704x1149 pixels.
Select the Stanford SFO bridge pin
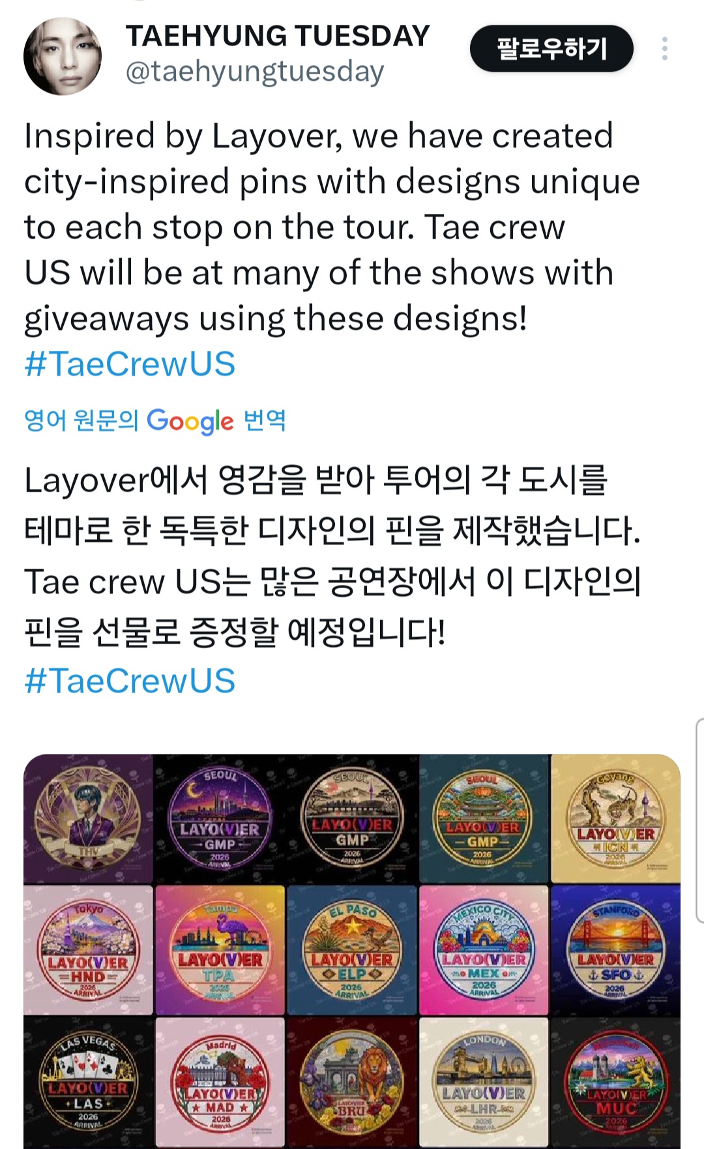pos(615,950)
